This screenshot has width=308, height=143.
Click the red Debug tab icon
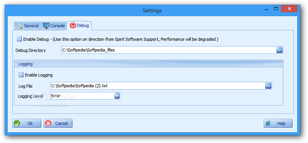click(73, 26)
